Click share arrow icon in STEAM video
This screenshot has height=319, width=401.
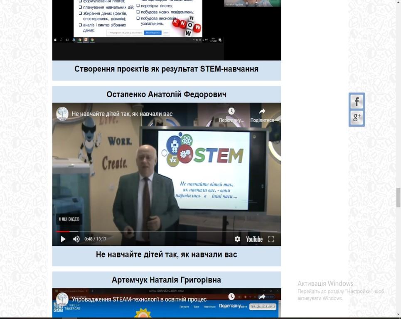[x=262, y=297]
